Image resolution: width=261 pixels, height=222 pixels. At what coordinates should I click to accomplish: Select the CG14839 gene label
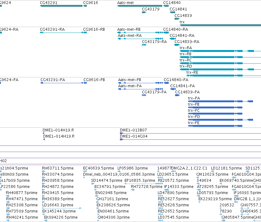(x=183, y=15)
